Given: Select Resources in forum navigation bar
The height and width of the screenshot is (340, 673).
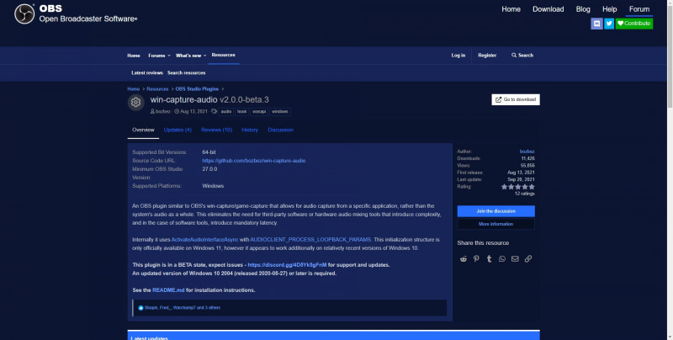Looking at the screenshot, I should (223, 55).
